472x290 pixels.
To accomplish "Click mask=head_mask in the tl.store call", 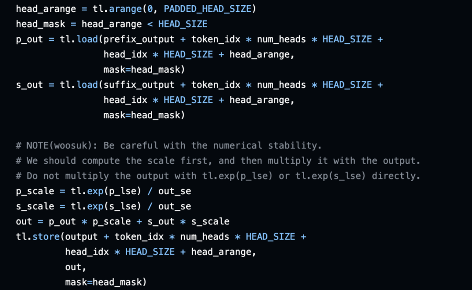I will click(x=106, y=282).
